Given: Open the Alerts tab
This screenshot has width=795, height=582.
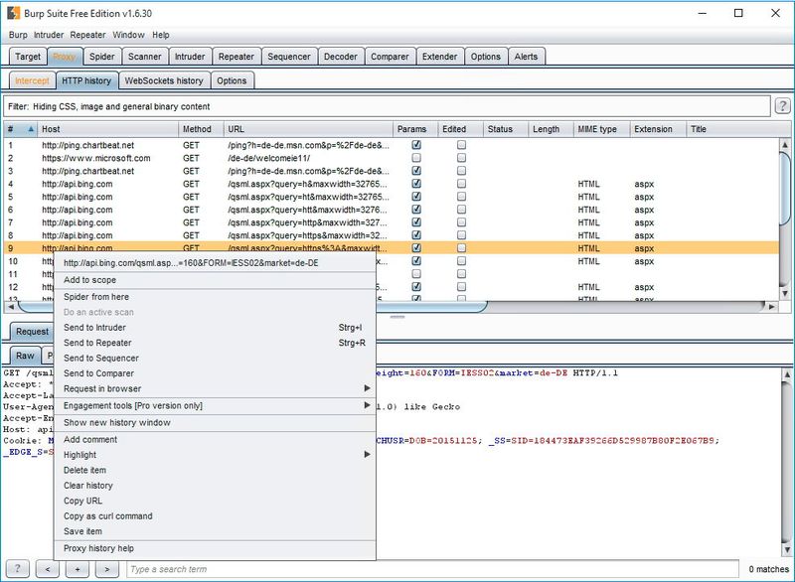Looking at the screenshot, I should click(526, 57).
